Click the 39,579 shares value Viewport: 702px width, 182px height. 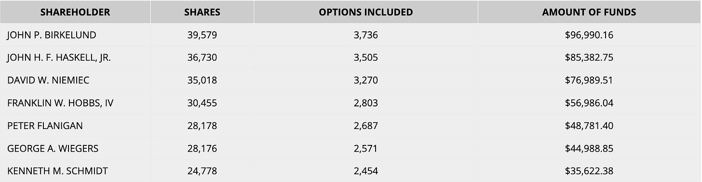[x=202, y=35]
